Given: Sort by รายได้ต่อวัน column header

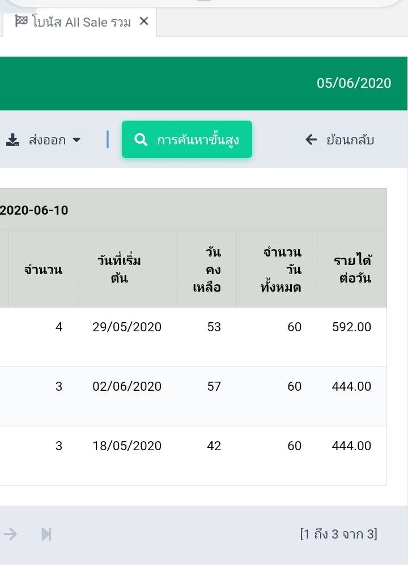Looking at the screenshot, I should tap(352, 269).
